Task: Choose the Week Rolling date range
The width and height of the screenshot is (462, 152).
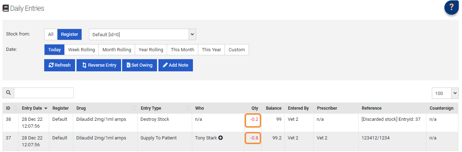Action: 82,50
